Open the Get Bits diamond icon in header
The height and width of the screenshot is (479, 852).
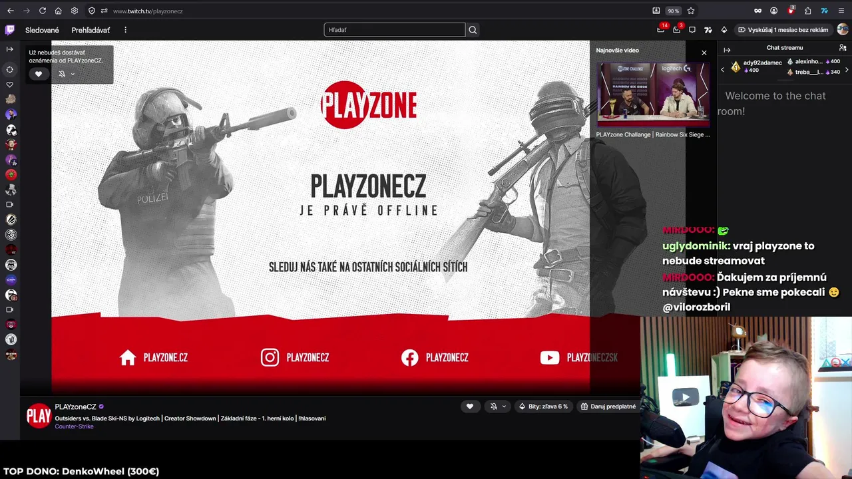click(724, 30)
